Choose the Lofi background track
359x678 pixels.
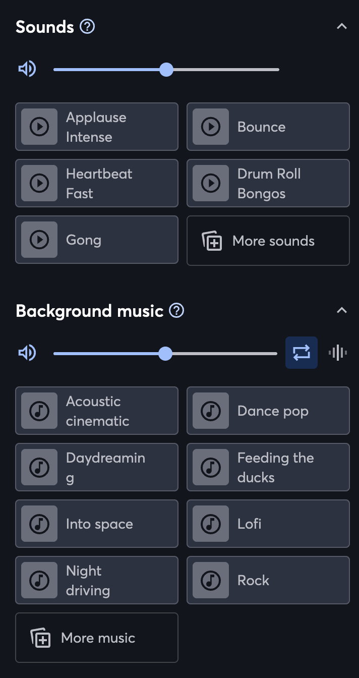click(x=268, y=524)
